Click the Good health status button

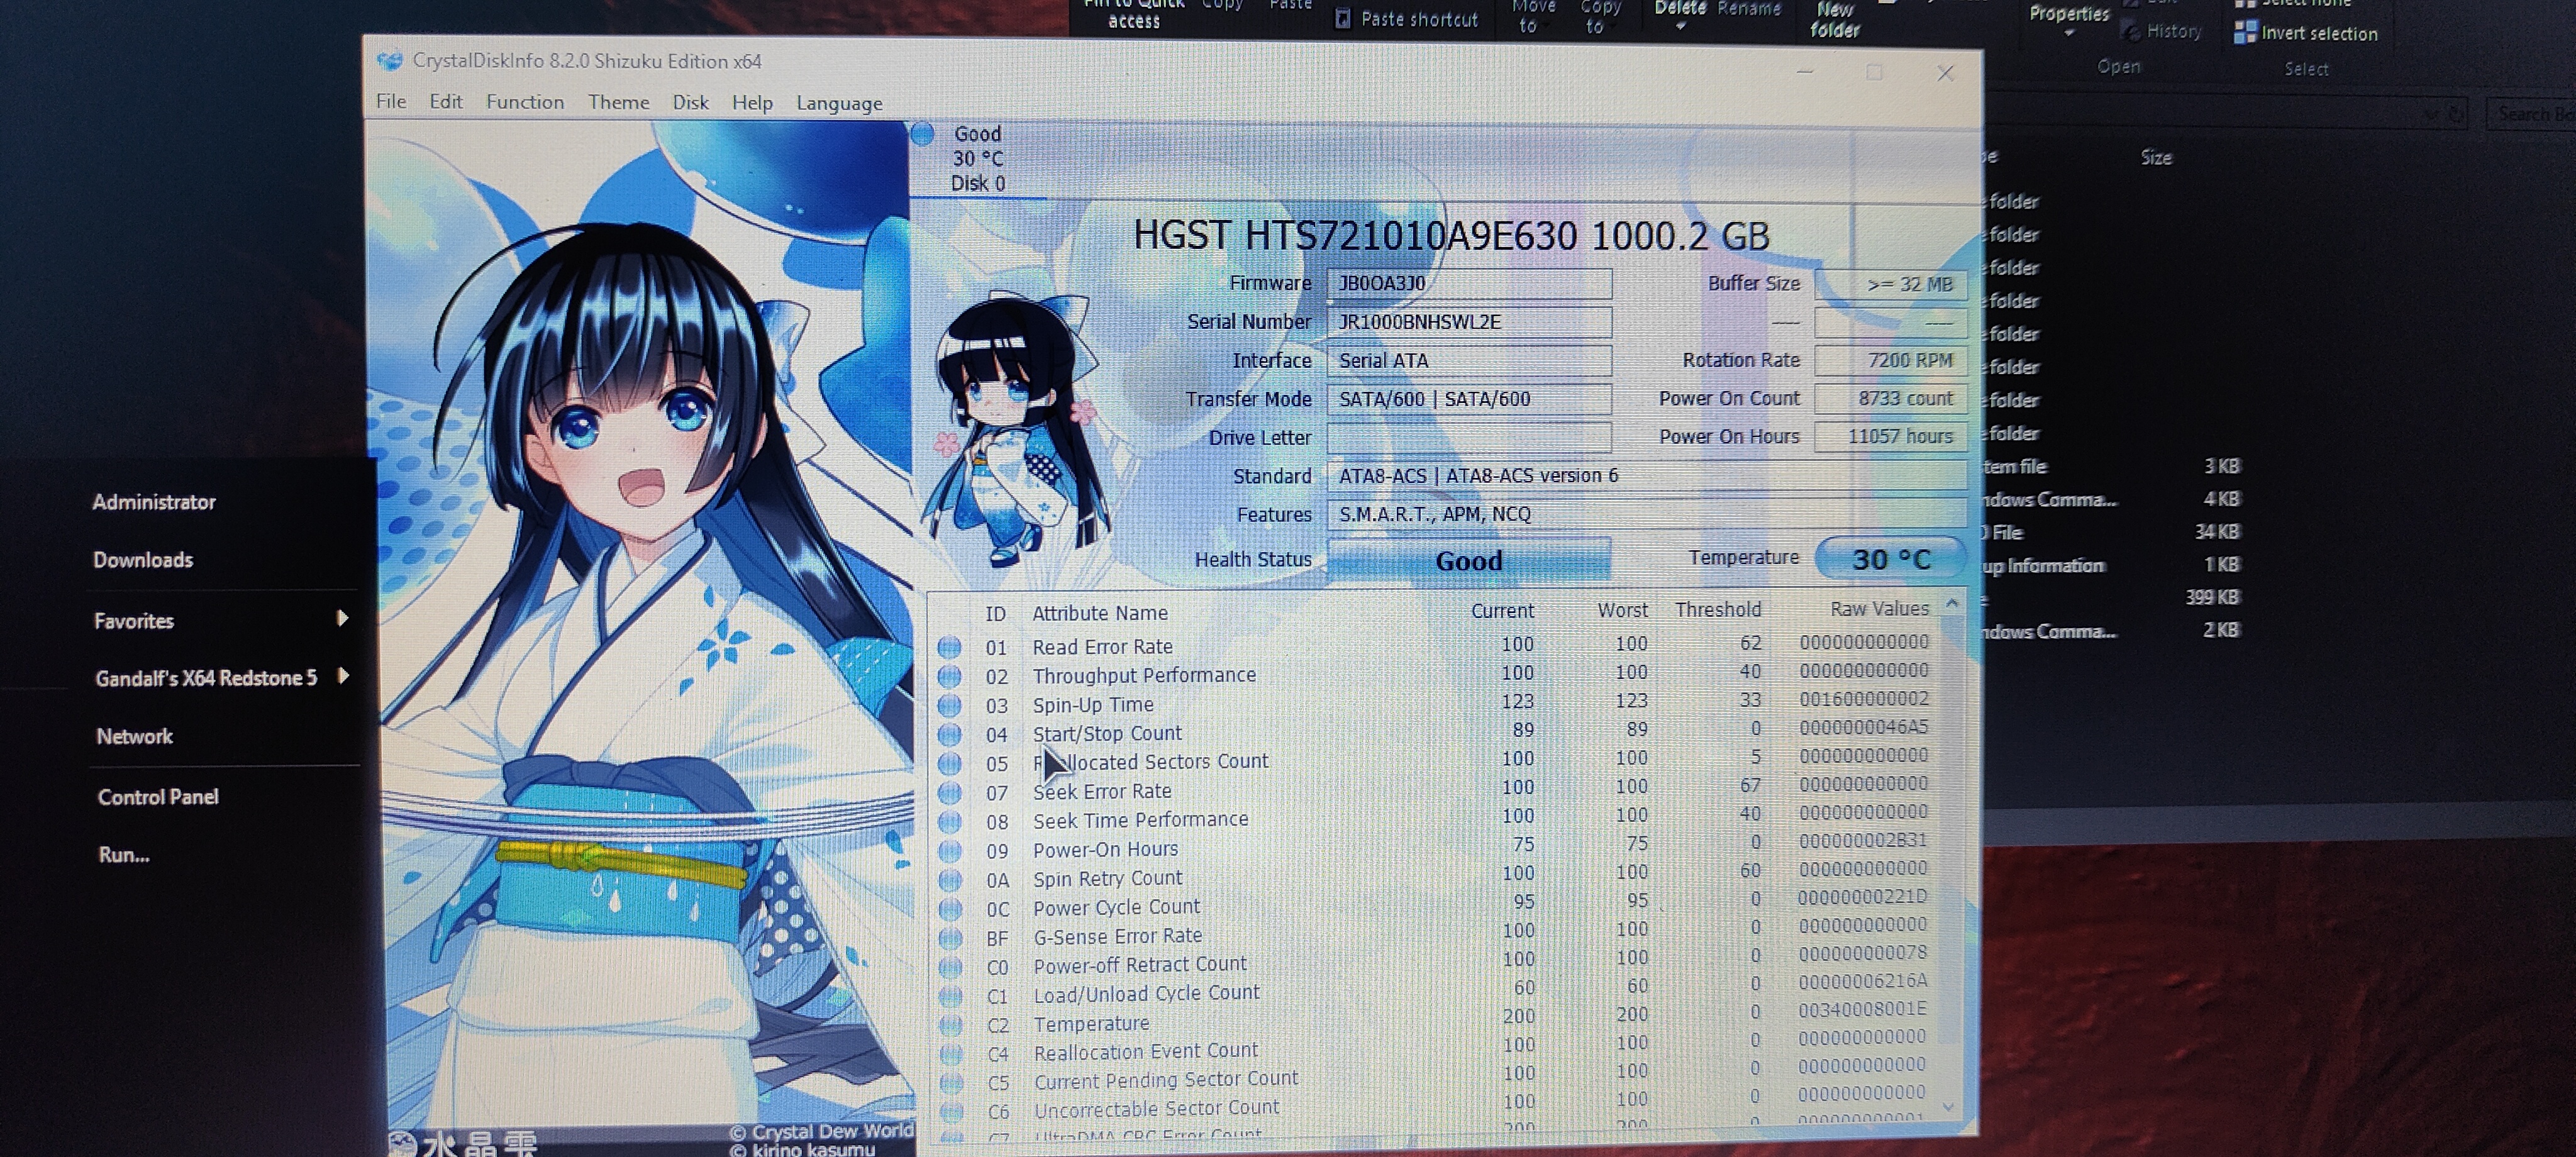click(x=1468, y=560)
